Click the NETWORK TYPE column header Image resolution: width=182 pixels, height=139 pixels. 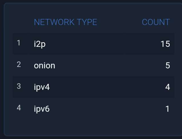pos(65,22)
